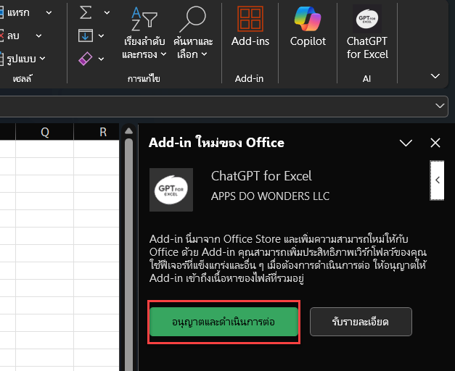Viewport: 455px width, 371px height.
Task: Click the vertical scrollbar up arrow
Action: [x=129, y=131]
